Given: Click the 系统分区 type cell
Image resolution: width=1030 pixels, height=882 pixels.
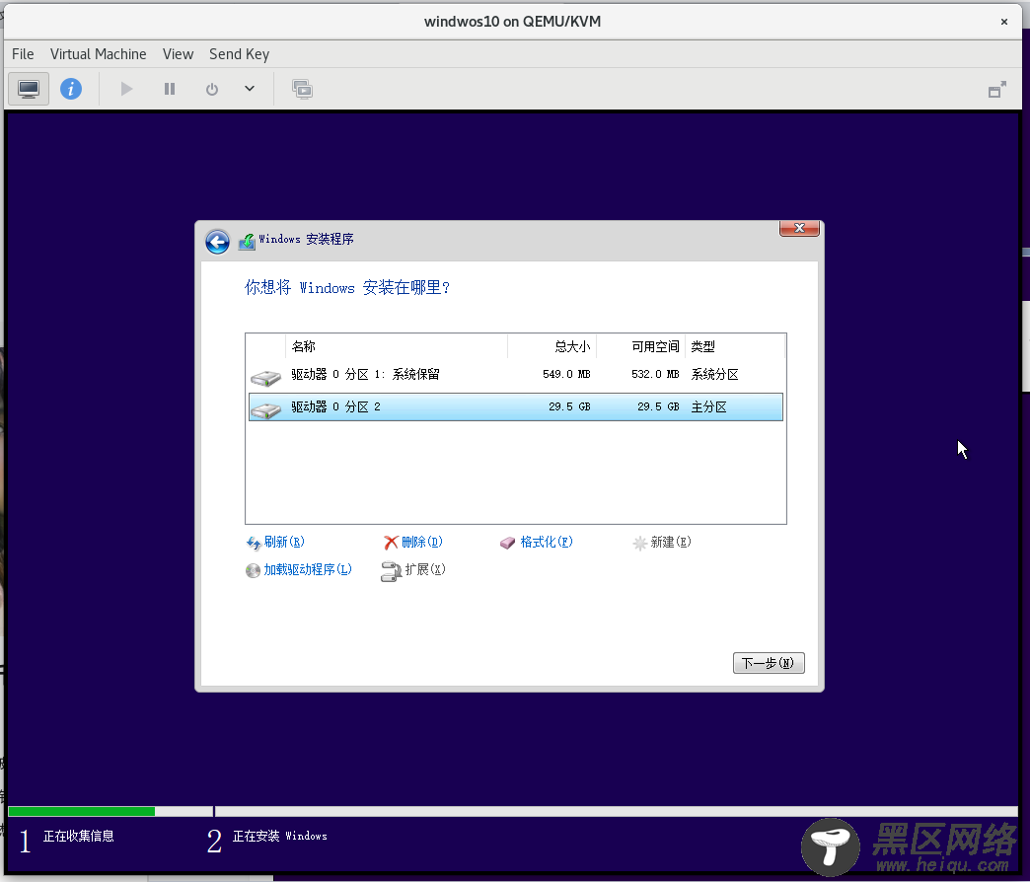Looking at the screenshot, I should [714, 374].
